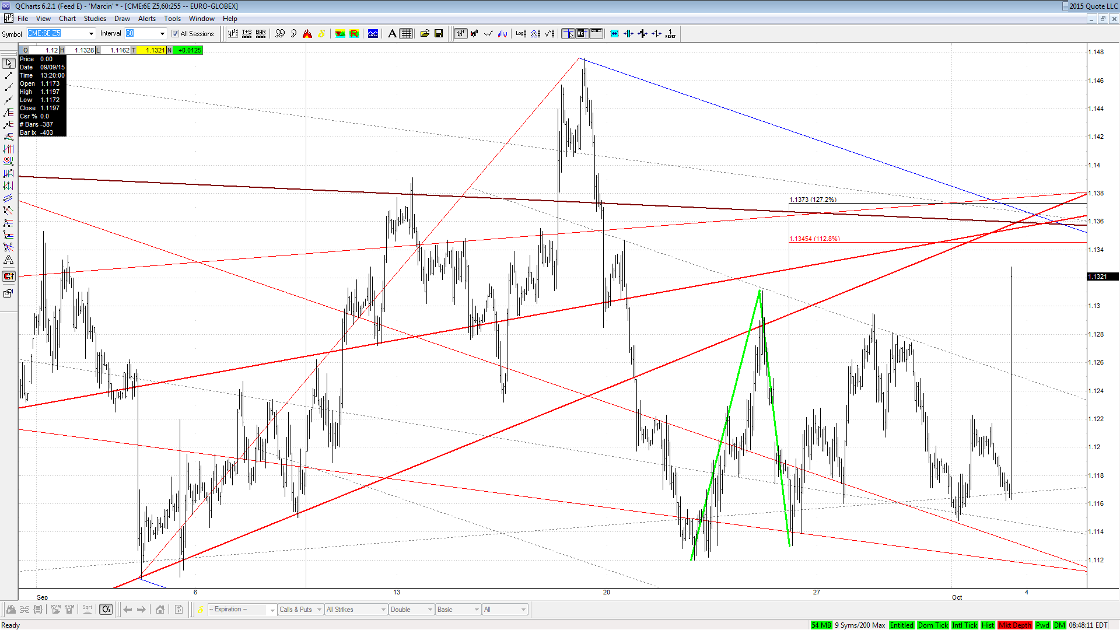Open the Draw menu
Viewport: 1120px width, 630px height.
click(x=122, y=19)
